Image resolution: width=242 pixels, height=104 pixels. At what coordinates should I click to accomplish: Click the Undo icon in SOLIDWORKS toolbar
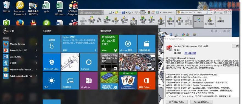click(x=136, y=12)
